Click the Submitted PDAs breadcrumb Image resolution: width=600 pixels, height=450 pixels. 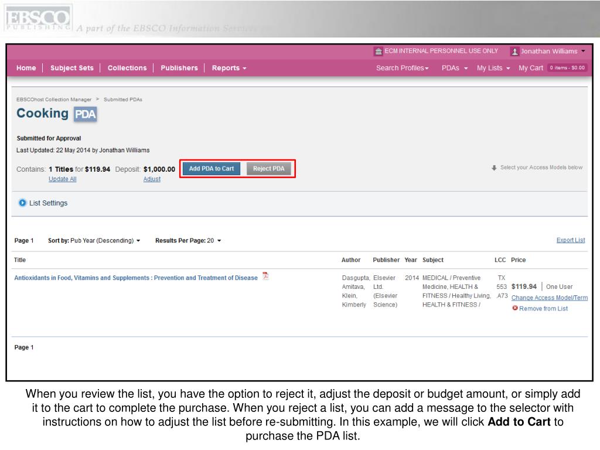(123, 100)
